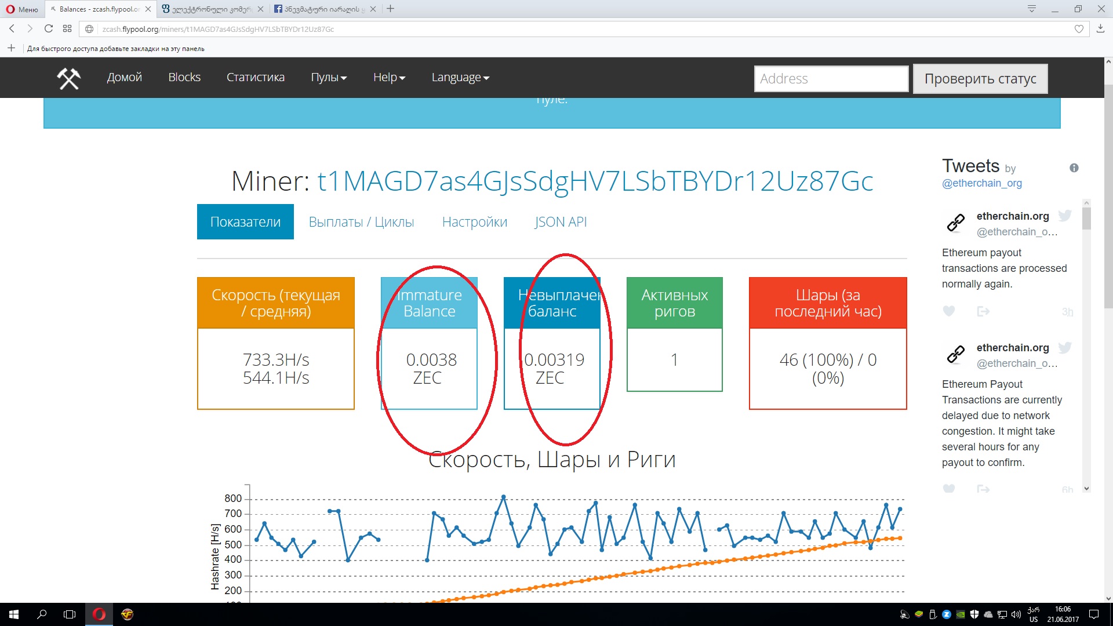
Task: Open the Language dropdown menu
Action: (460, 78)
